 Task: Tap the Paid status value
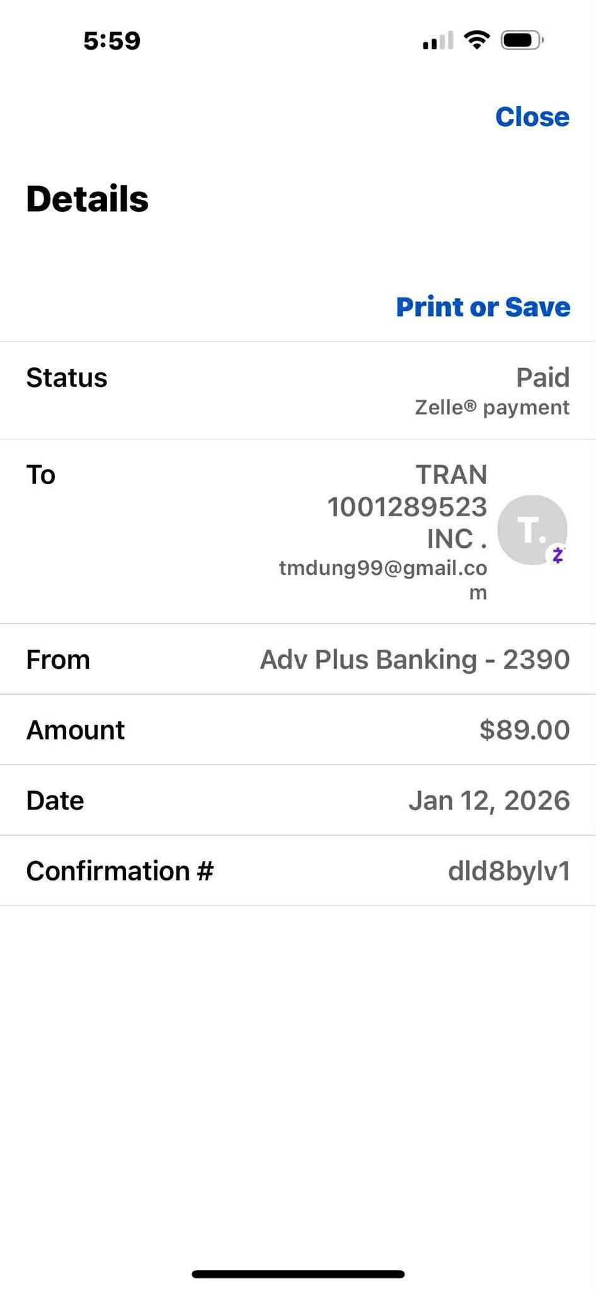[542, 378]
